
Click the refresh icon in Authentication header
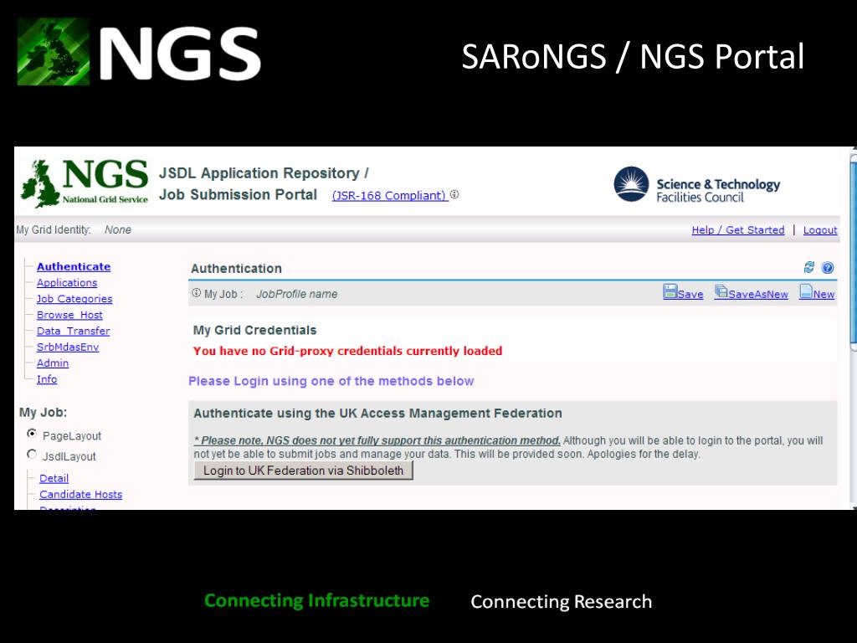pos(809,267)
